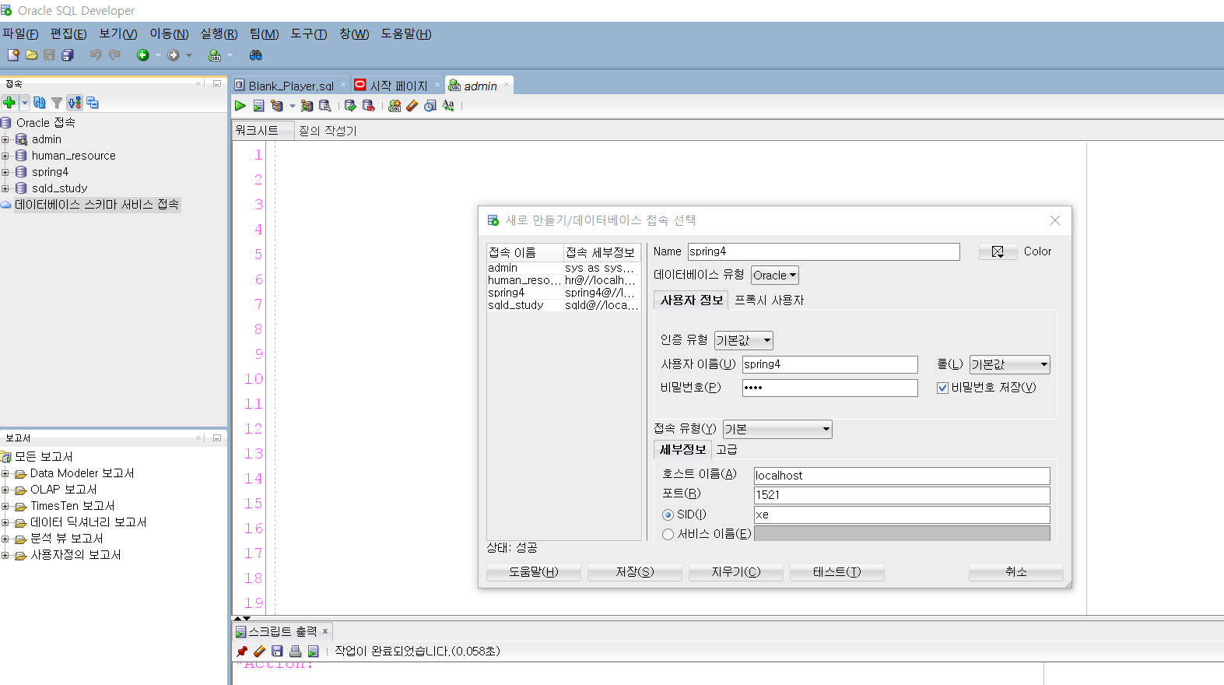
Task: Clear script output with the eraser icon
Action: [x=259, y=652]
